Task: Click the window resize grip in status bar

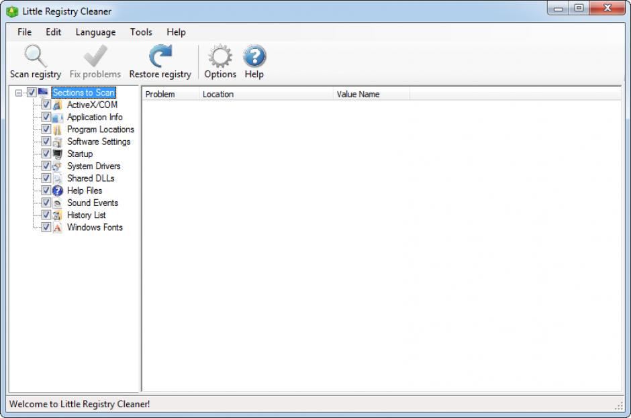Action: click(x=619, y=407)
